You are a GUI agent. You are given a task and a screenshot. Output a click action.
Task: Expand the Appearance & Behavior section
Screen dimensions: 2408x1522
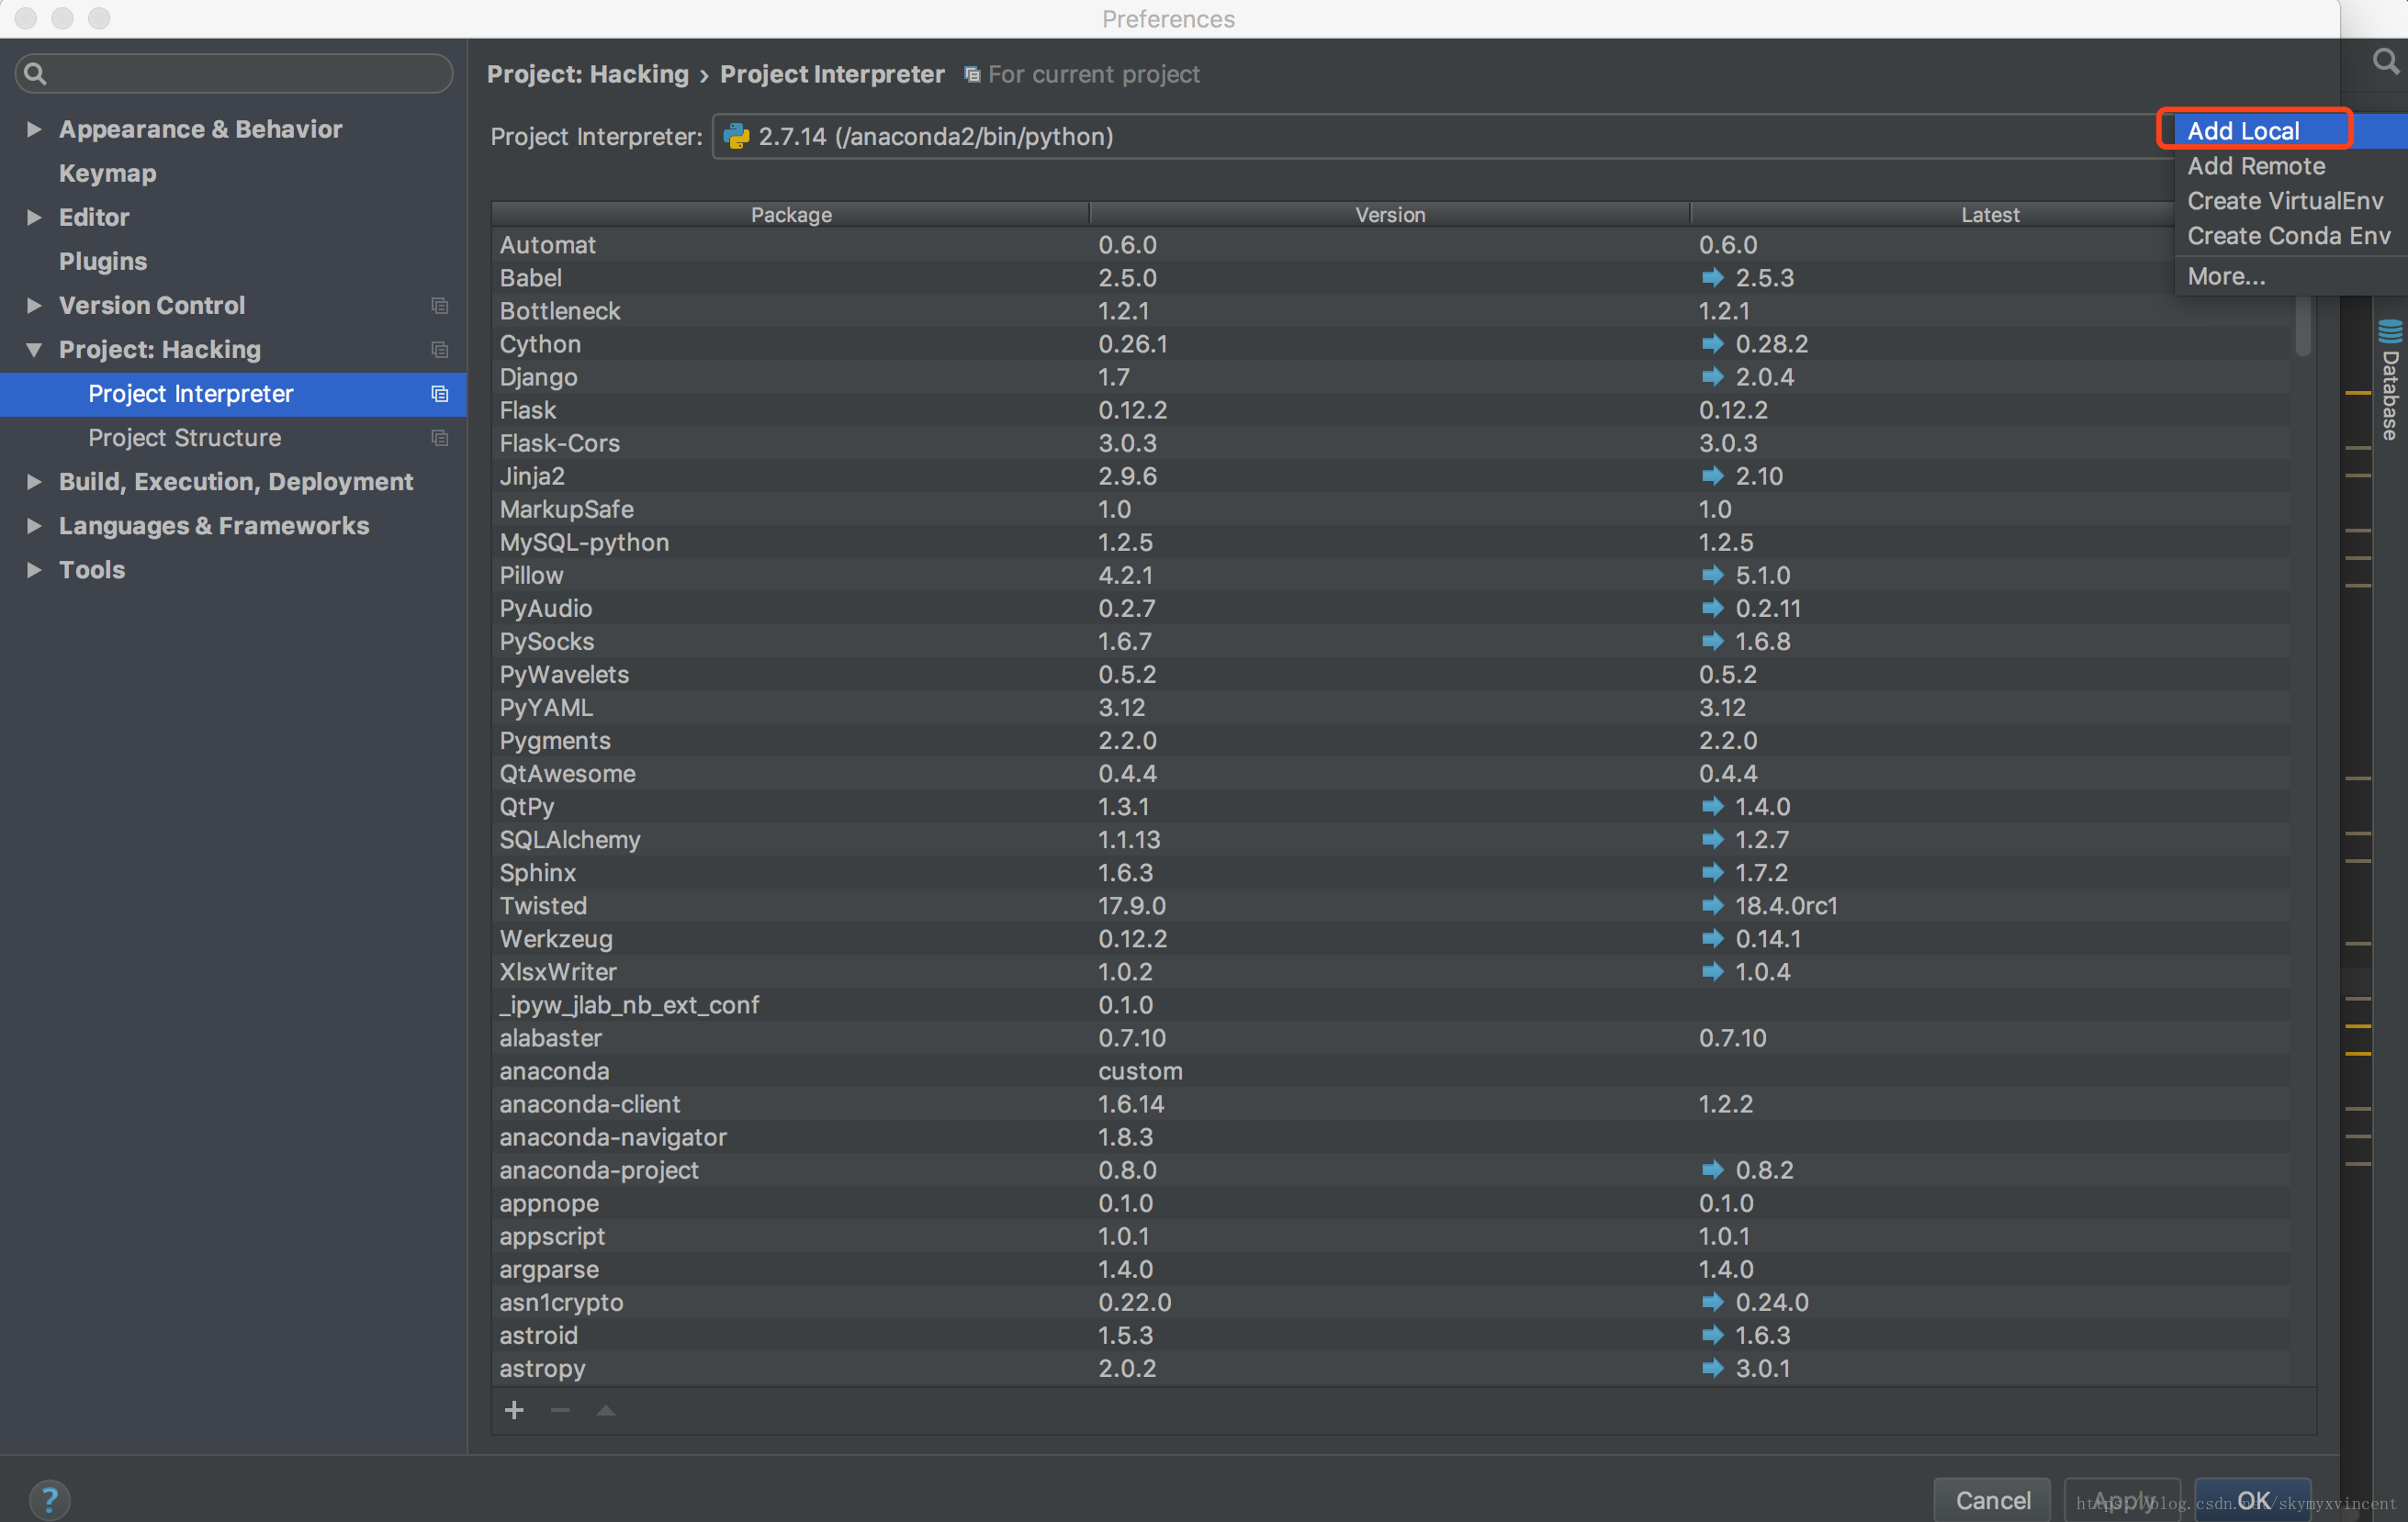point(35,128)
